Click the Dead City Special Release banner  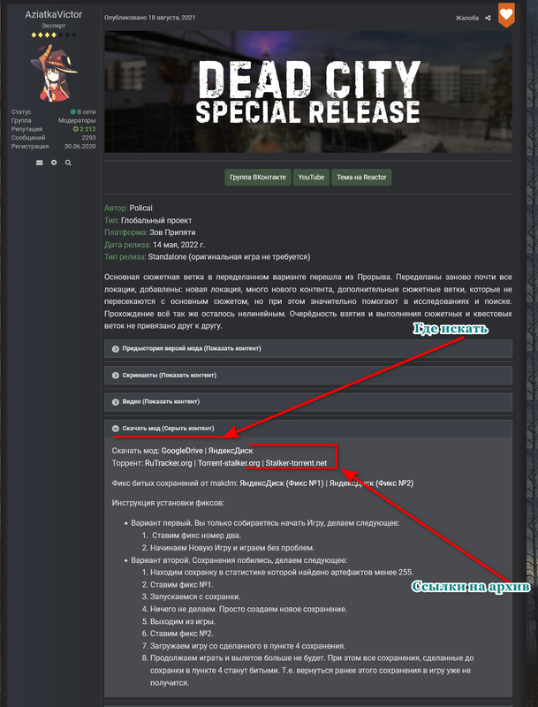coord(308,92)
